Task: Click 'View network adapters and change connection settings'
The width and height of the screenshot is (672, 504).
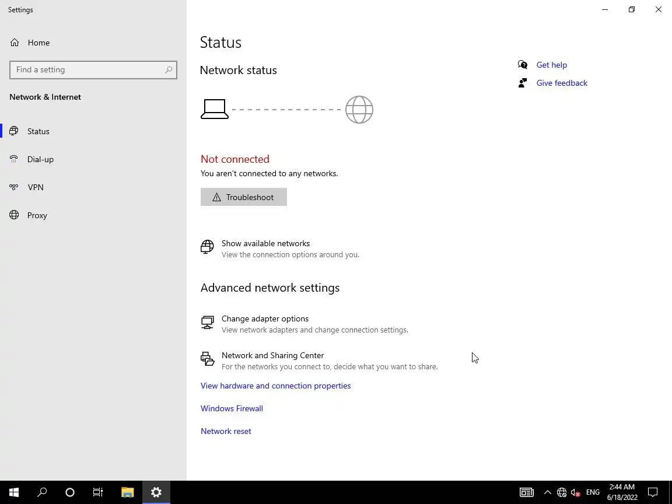Action: (315, 330)
